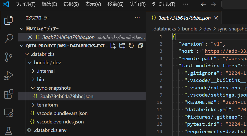Screen dimensions: 247x136
Task: Expand the bin folder
Action: coord(33,79)
